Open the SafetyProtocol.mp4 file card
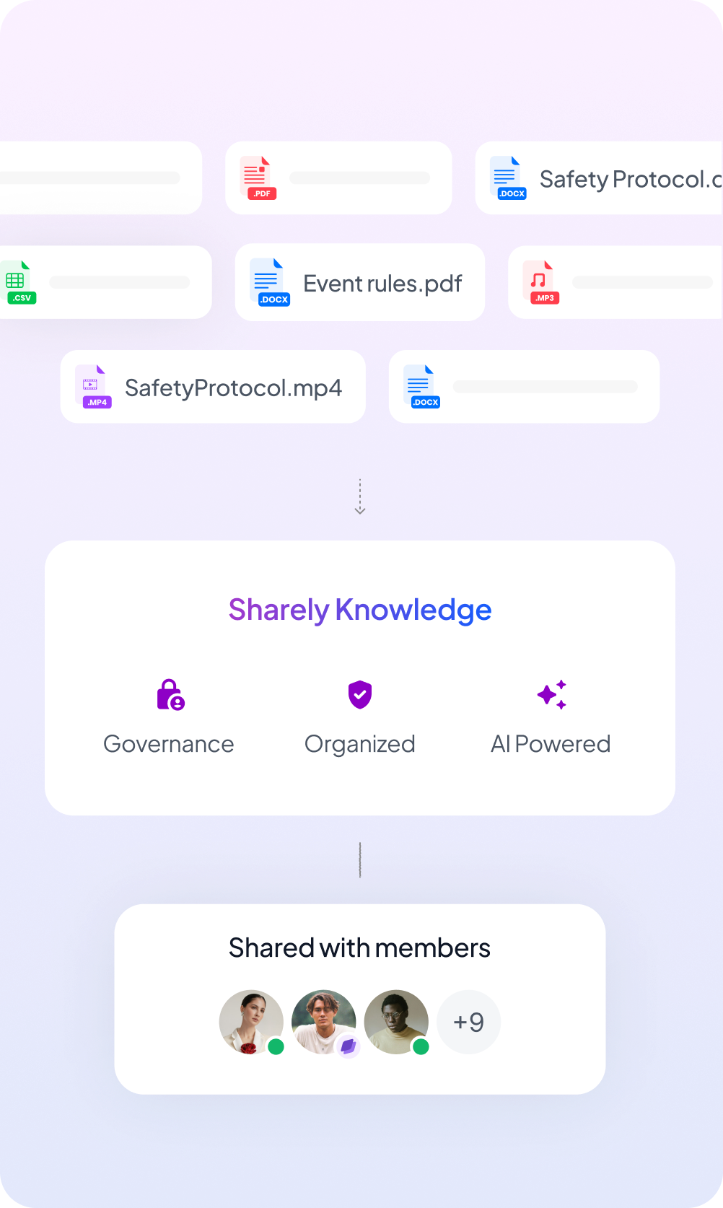Screen dimensions: 723x1208 213,387
